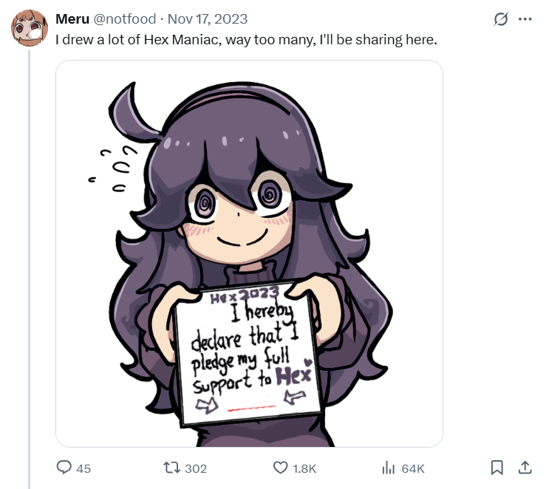Viewport: 549px width, 489px height.
Task: Open the Hex Maniac drawing image
Action: 249,185
